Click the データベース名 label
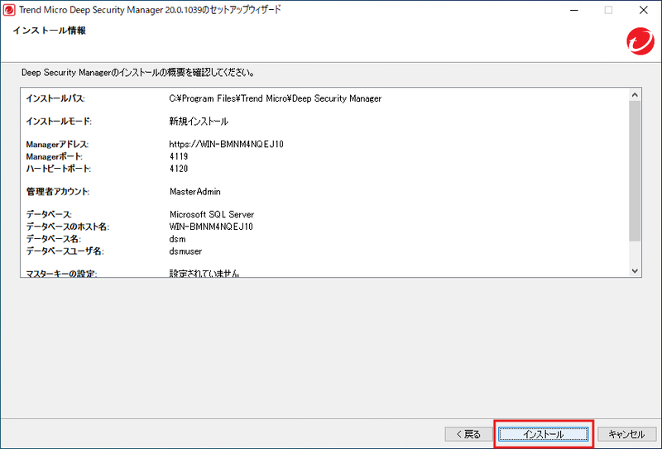The width and height of the screenshot is (662, 449). pyautogui.click(x=53, y=239)
